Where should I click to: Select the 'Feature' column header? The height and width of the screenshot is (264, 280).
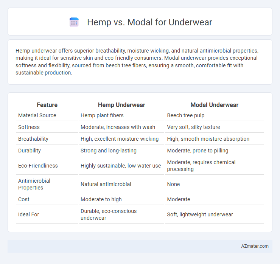click(47, 105)
